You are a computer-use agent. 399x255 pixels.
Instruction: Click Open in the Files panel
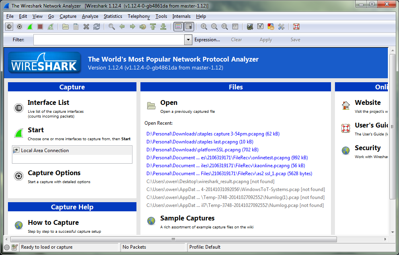169,102
